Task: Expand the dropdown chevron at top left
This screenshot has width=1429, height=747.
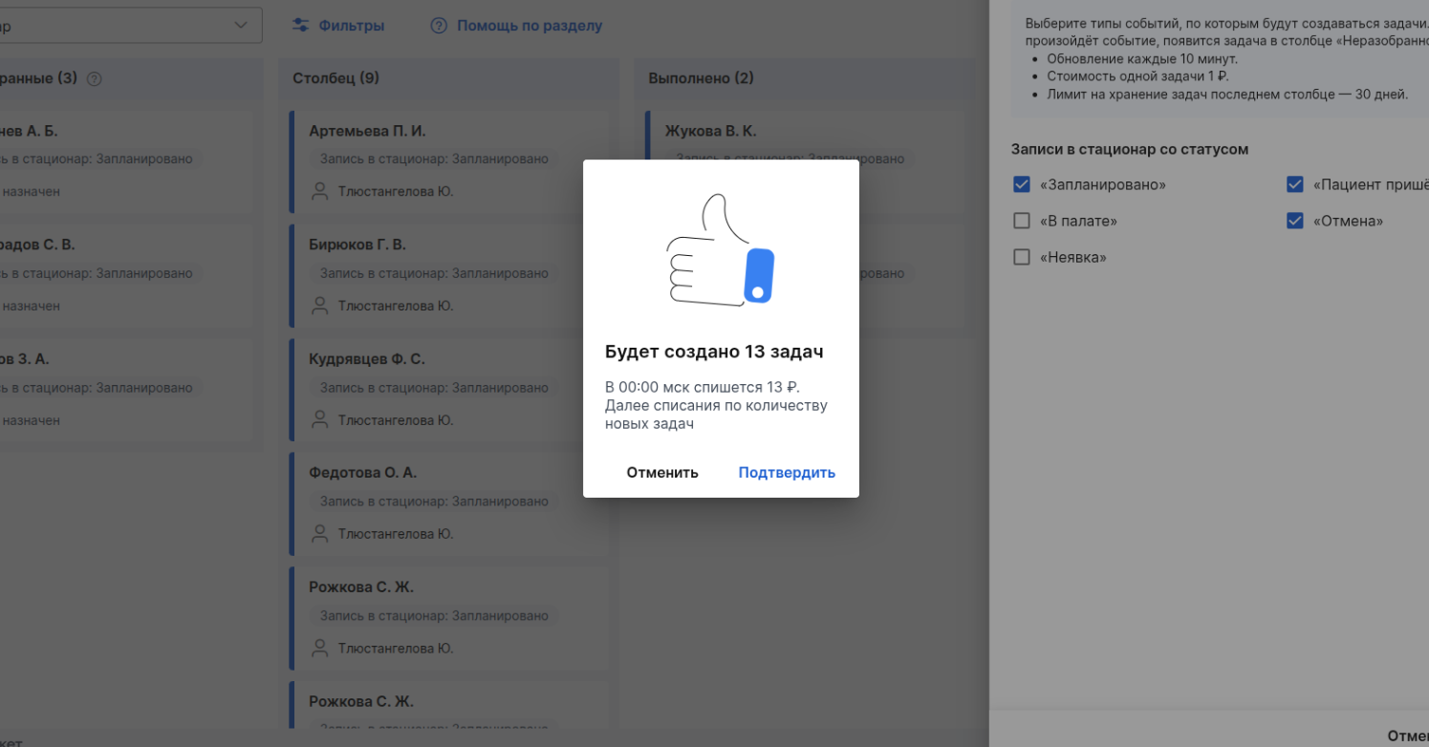Action: point(241,26)
